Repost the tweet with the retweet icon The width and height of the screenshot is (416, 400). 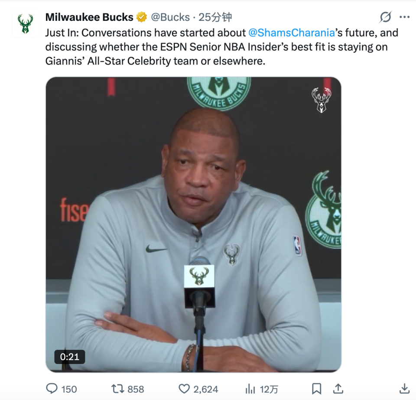(117, 388)
